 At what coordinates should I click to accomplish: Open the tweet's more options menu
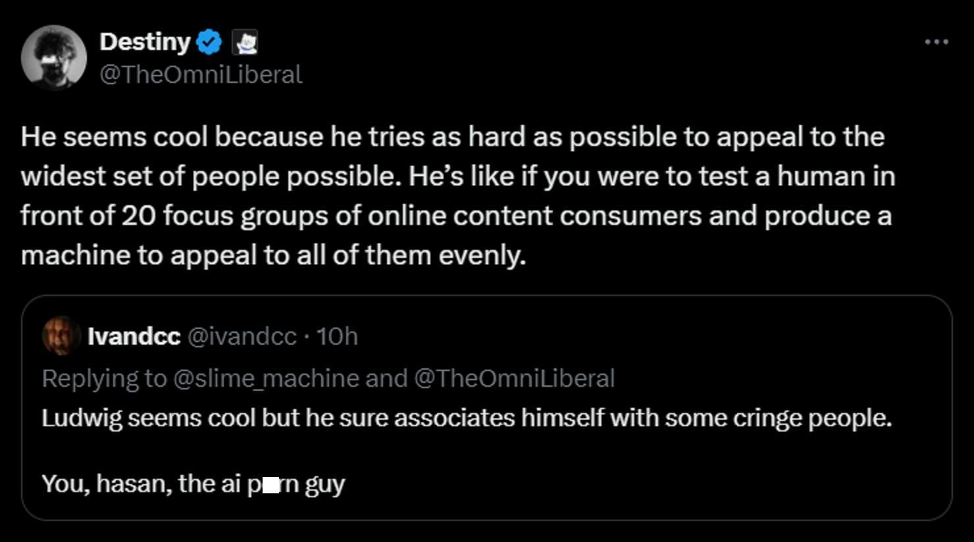coord(936,41)
